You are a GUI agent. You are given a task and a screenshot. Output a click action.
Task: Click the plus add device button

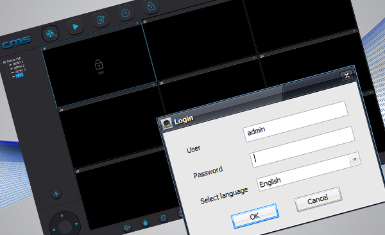pos(56,194)
